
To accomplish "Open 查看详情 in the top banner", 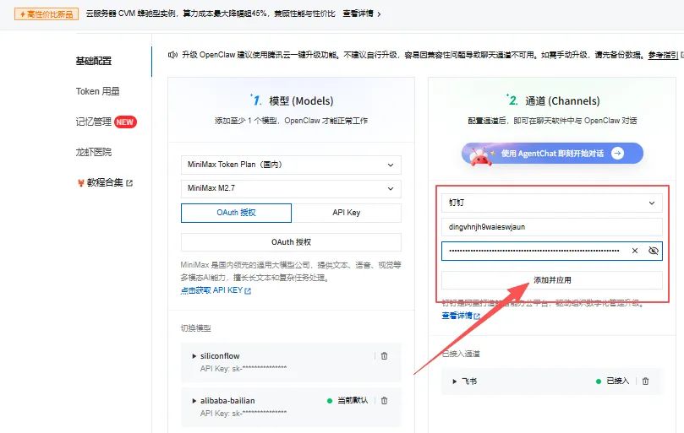I will (x=358, y=14).
